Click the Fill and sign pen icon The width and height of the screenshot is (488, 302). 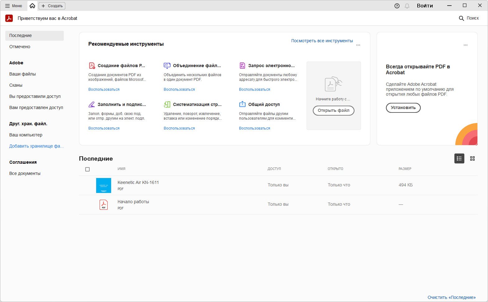coord(92,104)
